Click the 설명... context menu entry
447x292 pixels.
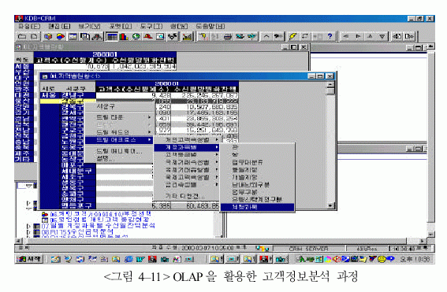pyautogui.click(x=105, y=159)
